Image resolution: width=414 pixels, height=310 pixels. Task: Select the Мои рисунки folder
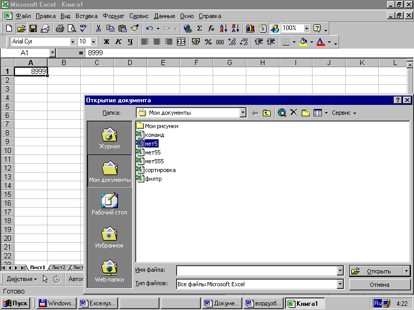pos(157,126)
